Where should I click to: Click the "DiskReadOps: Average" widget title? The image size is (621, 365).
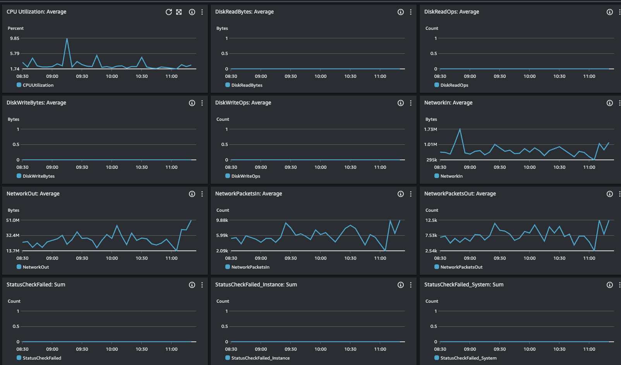coord(452,12)
